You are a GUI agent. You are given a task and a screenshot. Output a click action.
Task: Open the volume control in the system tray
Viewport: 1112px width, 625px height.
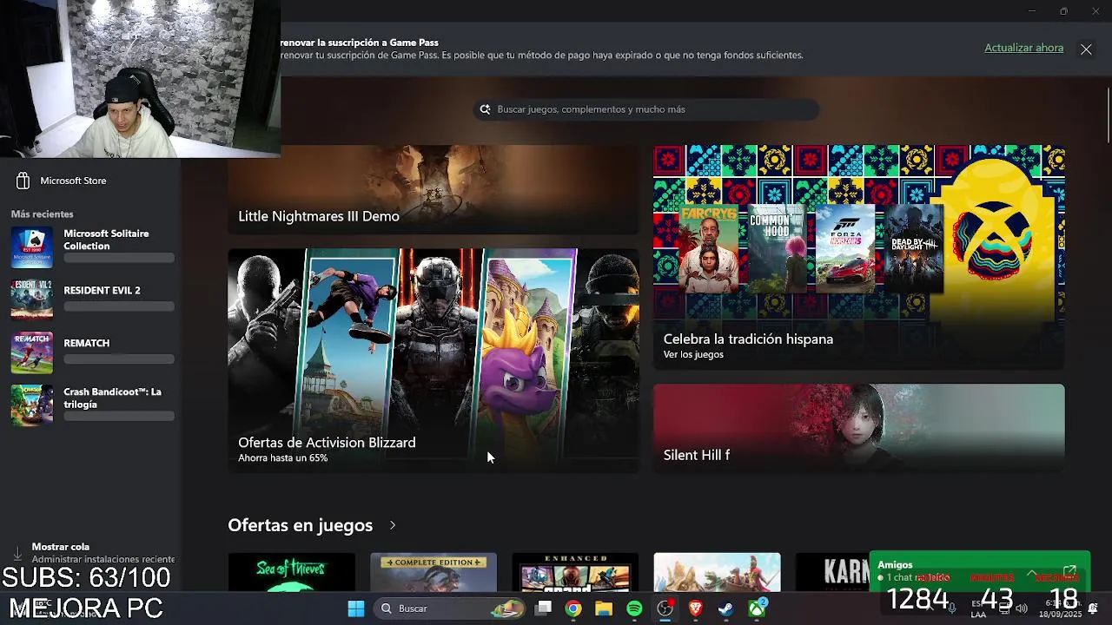point(1022,609)
